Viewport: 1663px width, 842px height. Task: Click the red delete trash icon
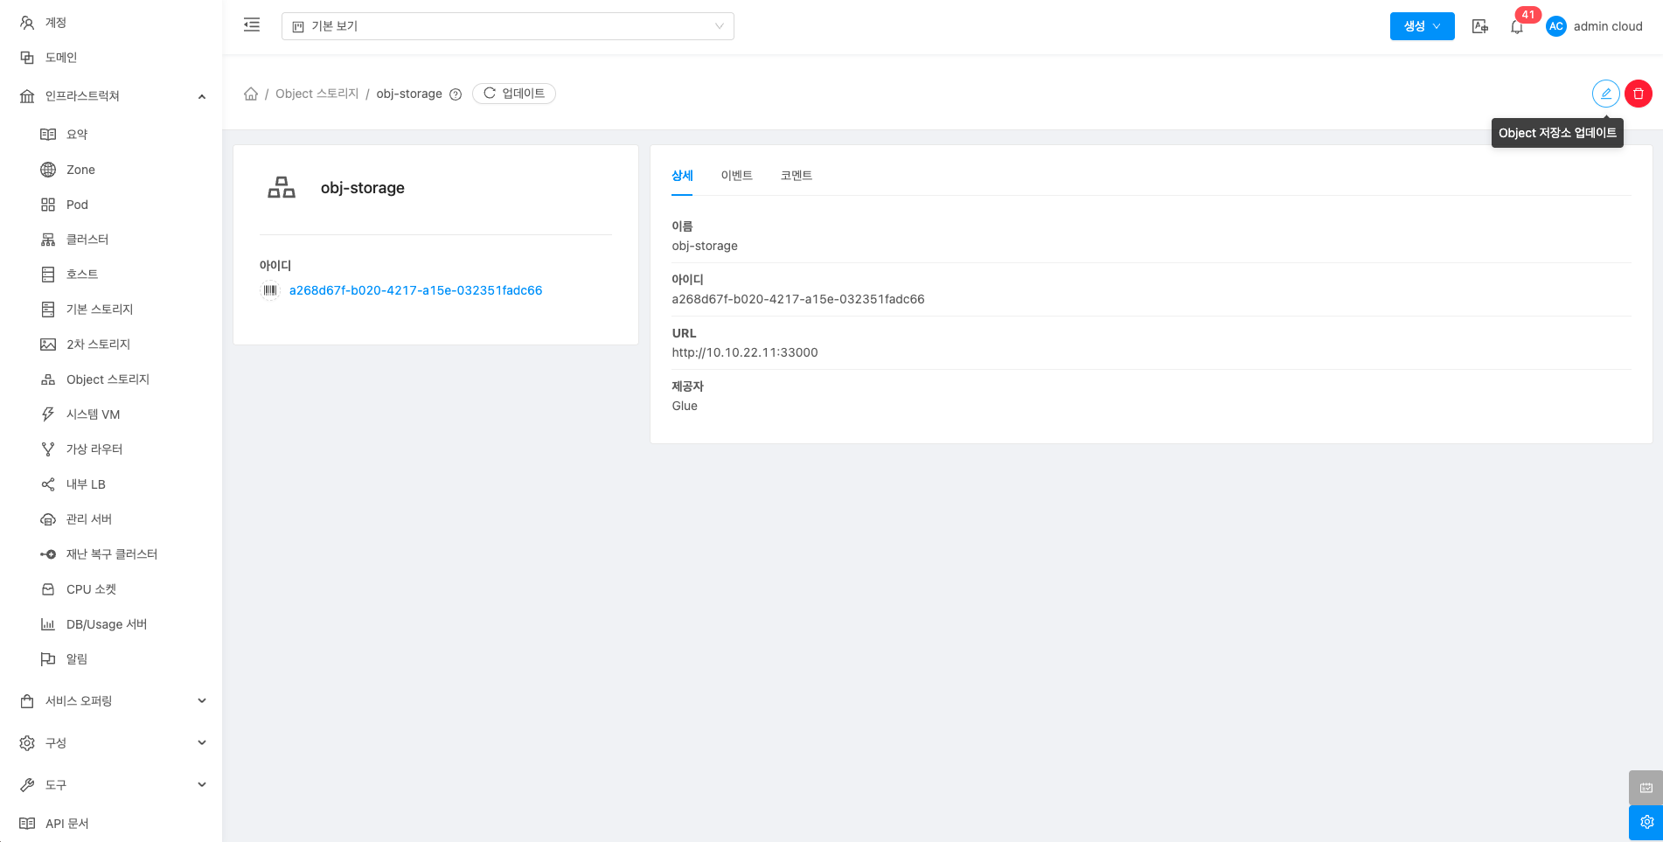click(x=1638, y=94)
